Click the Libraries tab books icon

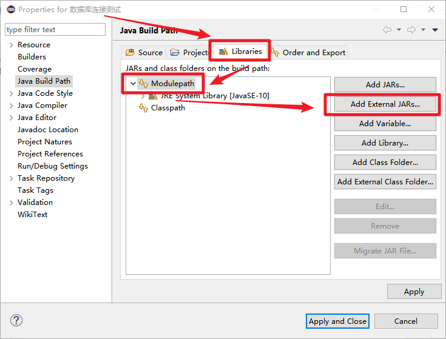pyautogui.click(x=223, y=51)
